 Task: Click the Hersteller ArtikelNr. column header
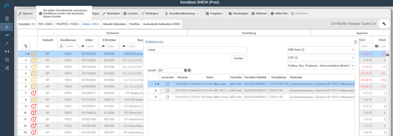coord(255,77)
